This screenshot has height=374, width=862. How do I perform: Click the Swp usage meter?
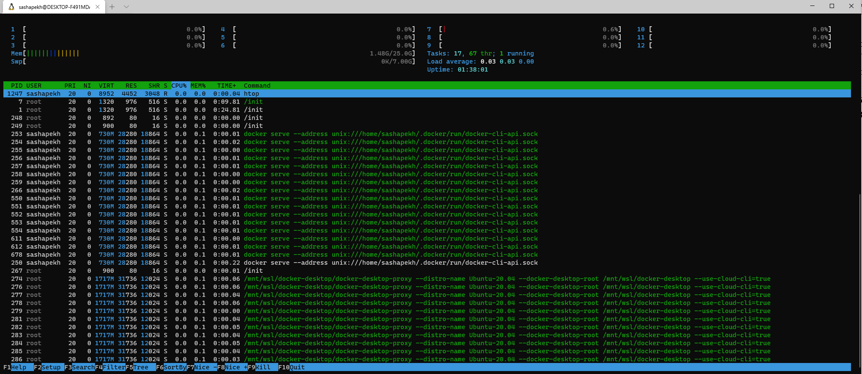click(213, 61)
